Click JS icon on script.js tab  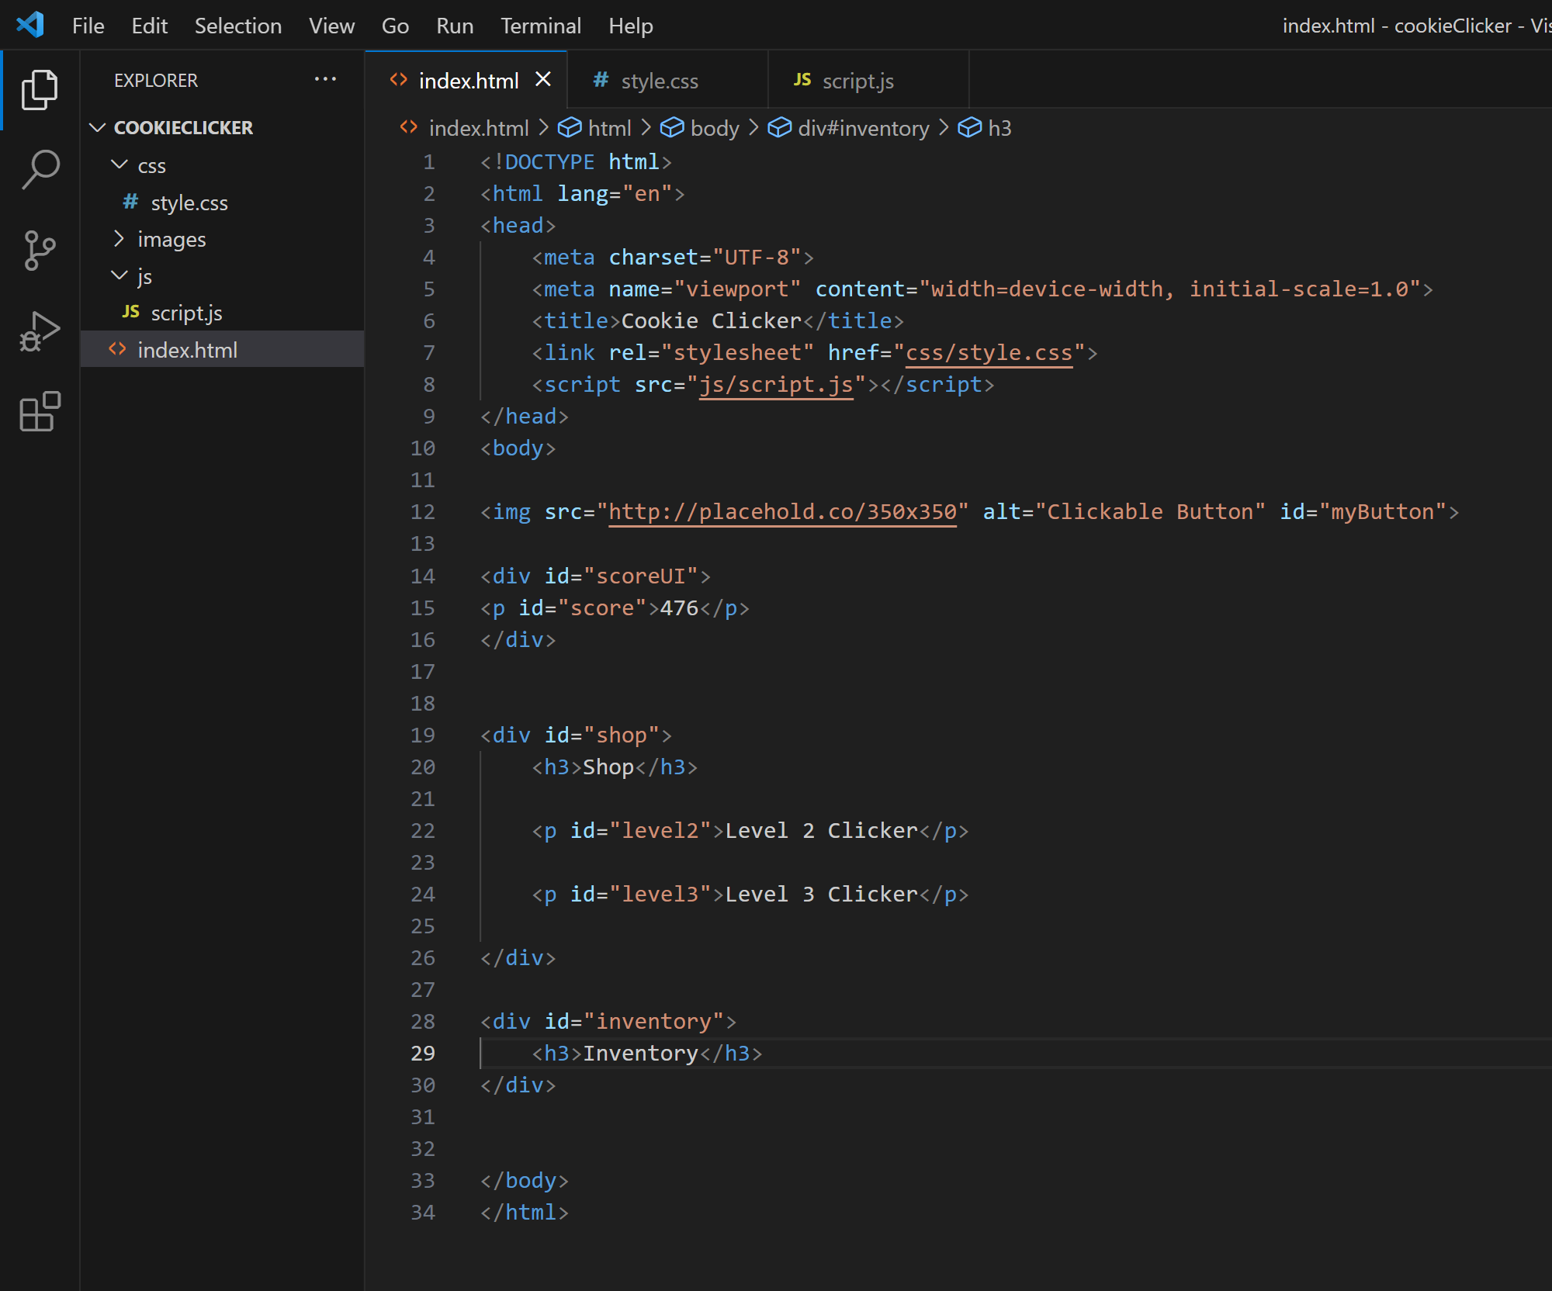tap(802, 79)
